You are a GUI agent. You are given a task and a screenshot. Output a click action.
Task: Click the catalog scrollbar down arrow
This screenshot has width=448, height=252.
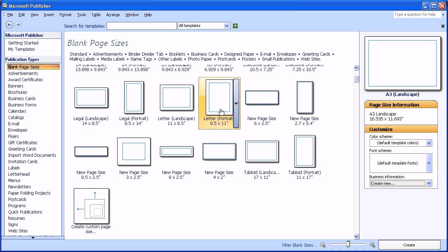click(356, 236)
